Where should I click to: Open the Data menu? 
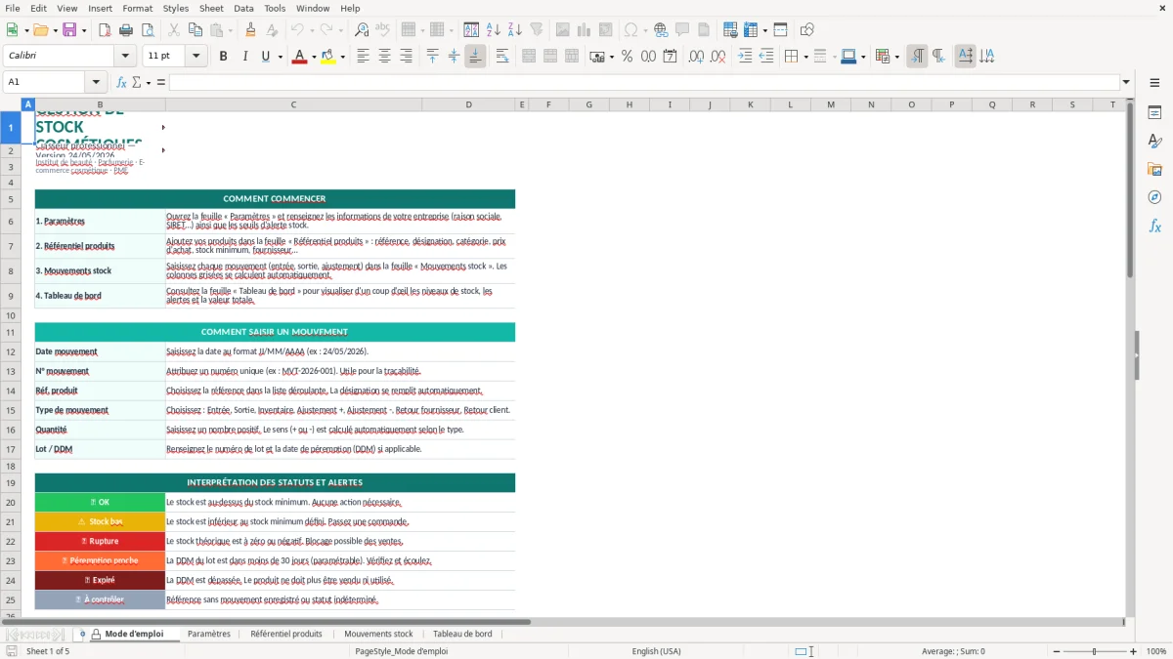(x=243, y=8)
